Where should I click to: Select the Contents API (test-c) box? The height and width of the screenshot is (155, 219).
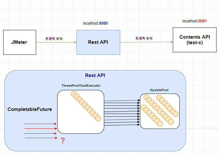(x=194, y=40)
